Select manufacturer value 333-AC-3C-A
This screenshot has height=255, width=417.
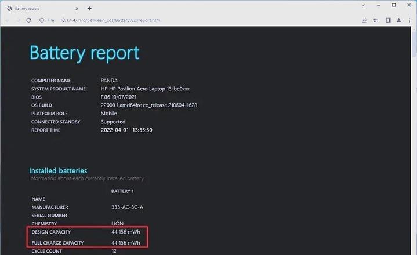127,207
